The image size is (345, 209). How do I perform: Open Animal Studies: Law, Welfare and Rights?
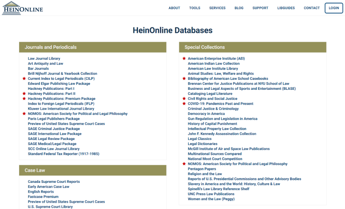(x=221, y=74)
